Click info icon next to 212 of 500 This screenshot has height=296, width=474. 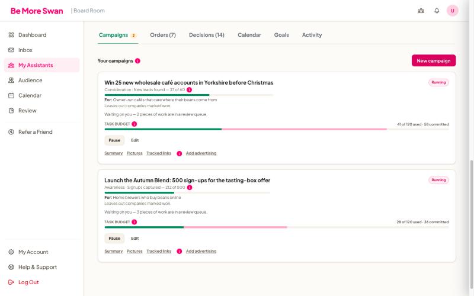tap(190, 188)
